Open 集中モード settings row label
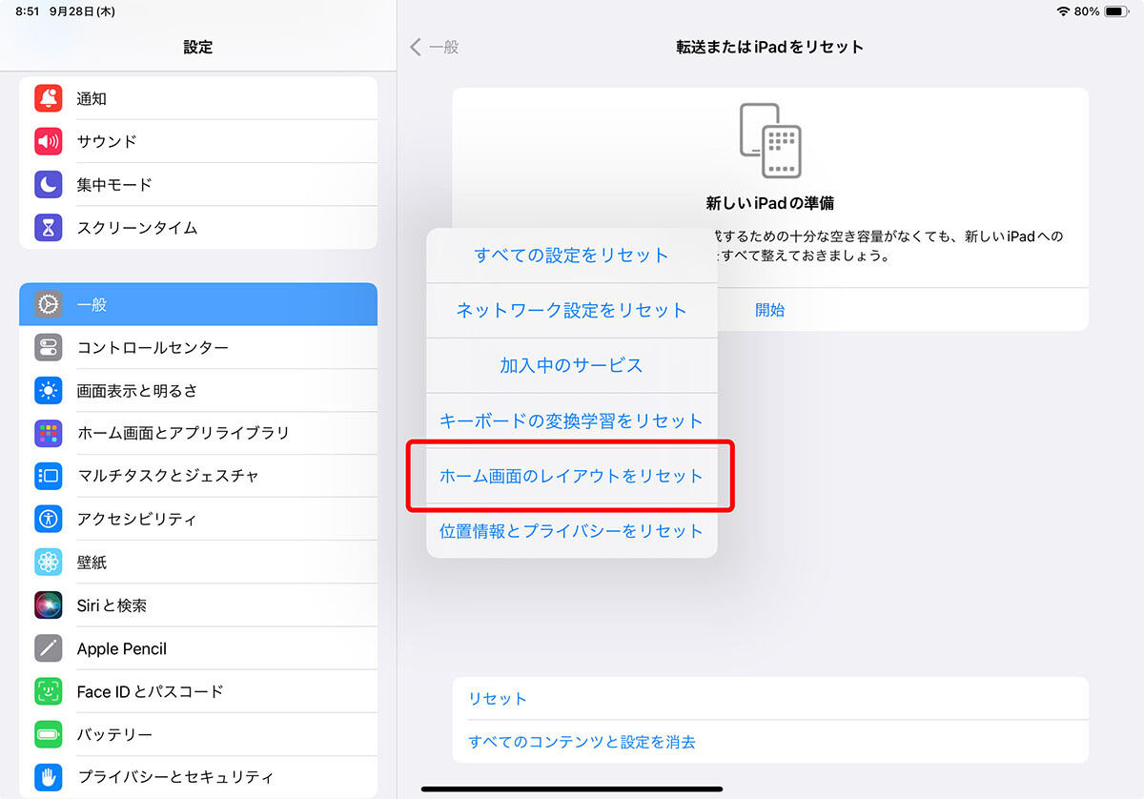Viewport: 1144px width, 799px height. point(114,184)
